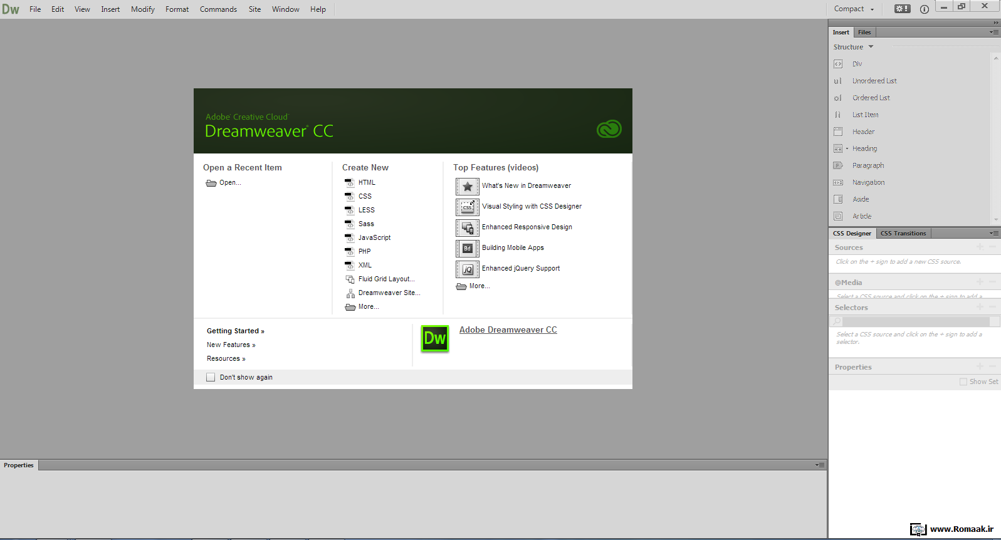Open the Site menu

(254, 9)
